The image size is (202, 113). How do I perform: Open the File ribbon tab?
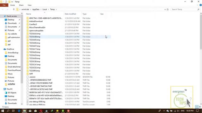pos(4,5)
